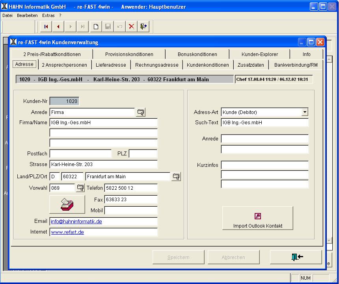This screenshot has width=339, height=284.
Task: Open the Bearbeiten menu
Action: pyautogui.click(x=27, y=15)
